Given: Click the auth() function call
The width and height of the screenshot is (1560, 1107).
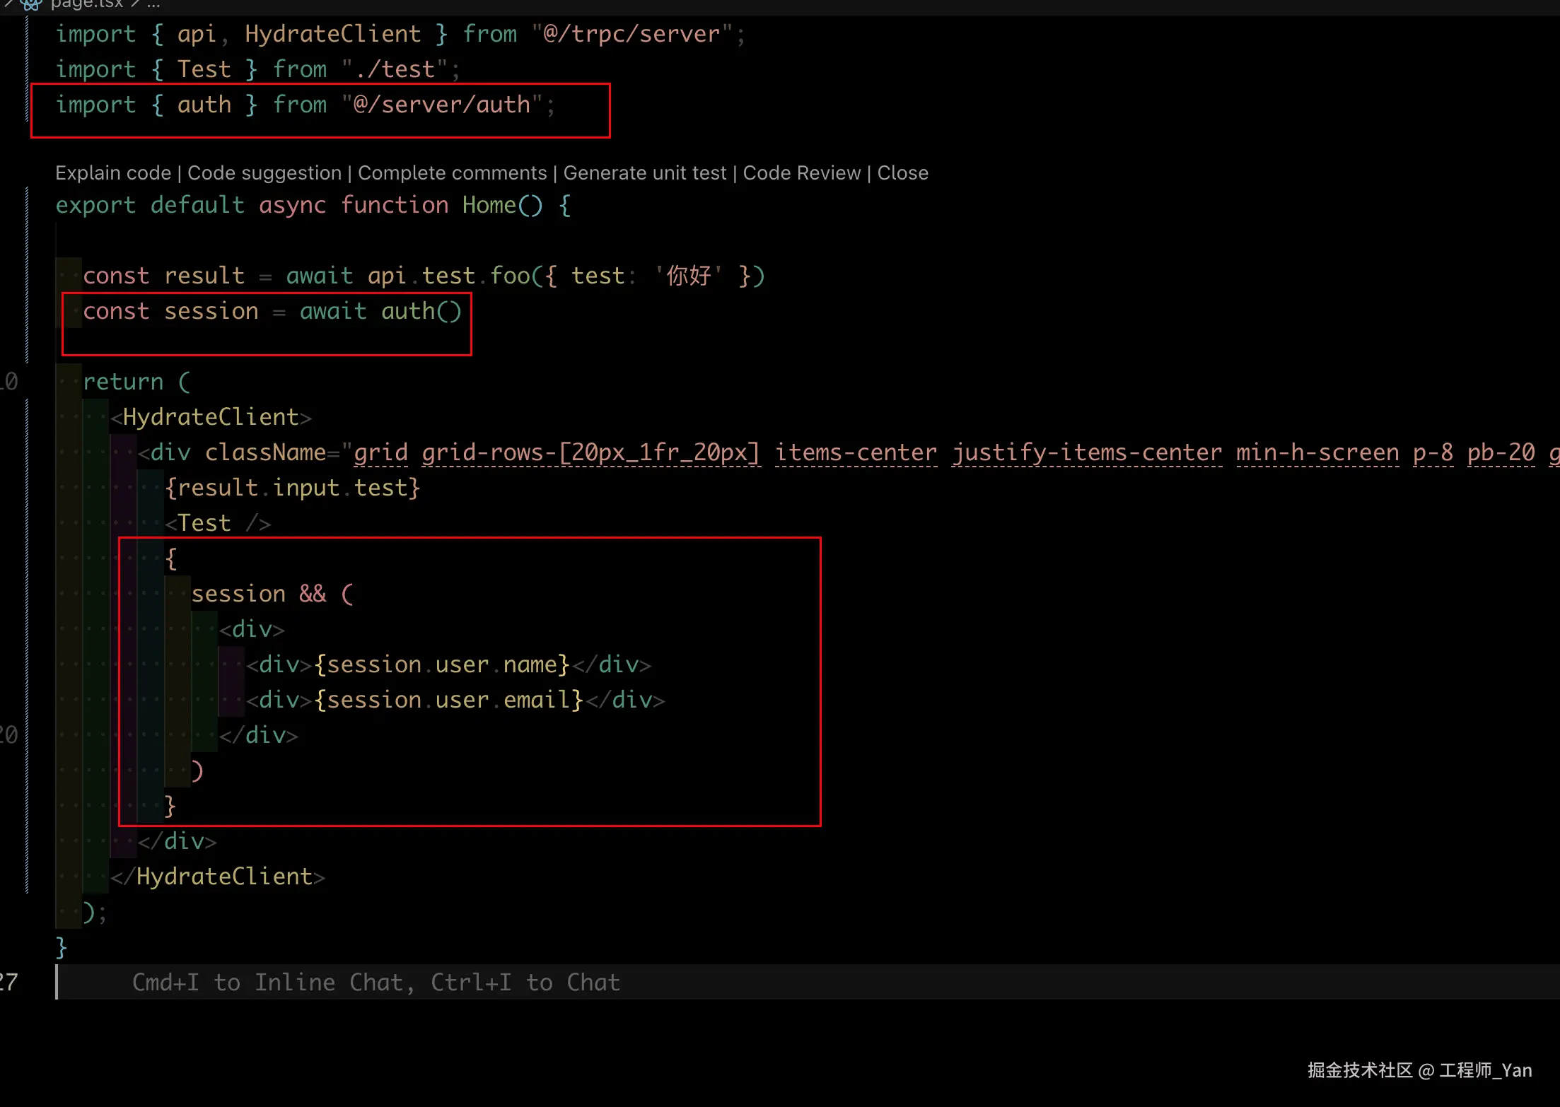Looking at the screenshot, I should coord(420,312).
